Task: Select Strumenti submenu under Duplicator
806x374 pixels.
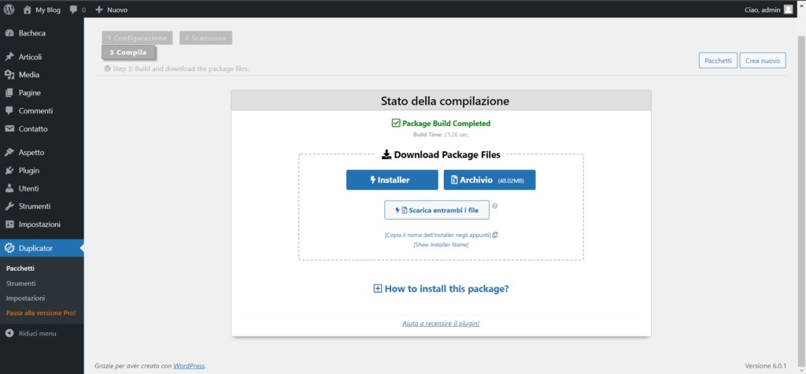Action: tap(21, 283)
